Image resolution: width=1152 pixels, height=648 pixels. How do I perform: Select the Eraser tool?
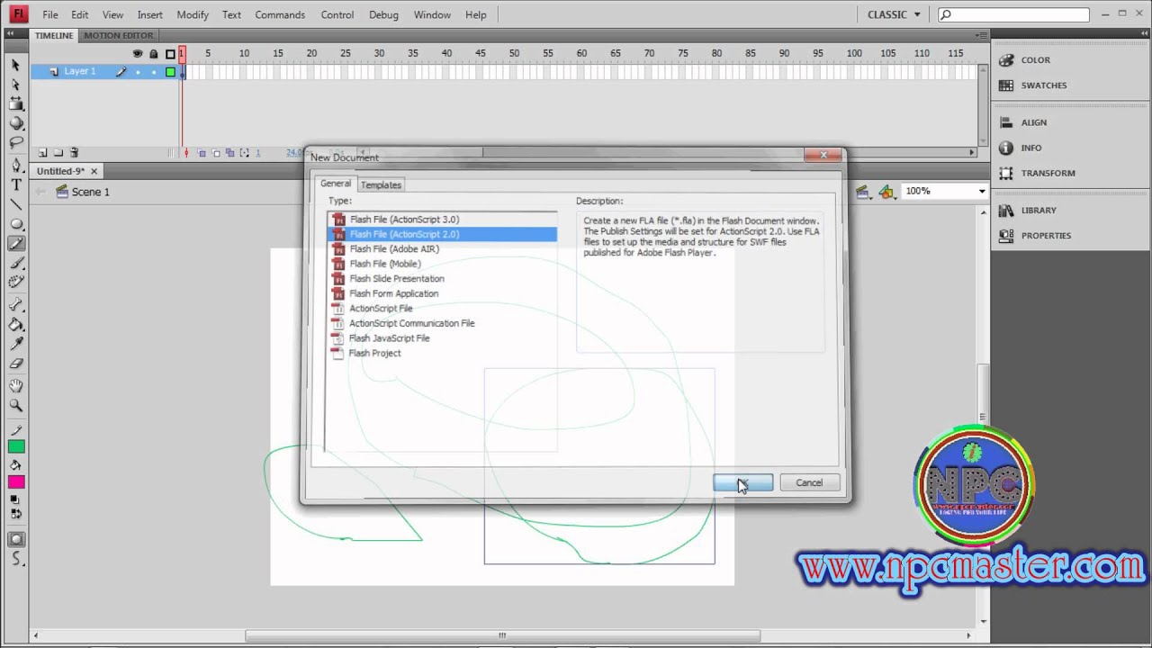[x=15, y=364]
